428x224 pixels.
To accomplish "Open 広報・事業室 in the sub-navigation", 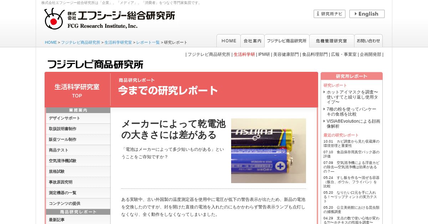I will point(344,54).
